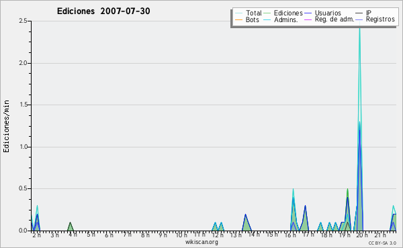This screenshot has height=248, width=403.
Task: Click the blue peak near 17 h
Action: (305, 219)
